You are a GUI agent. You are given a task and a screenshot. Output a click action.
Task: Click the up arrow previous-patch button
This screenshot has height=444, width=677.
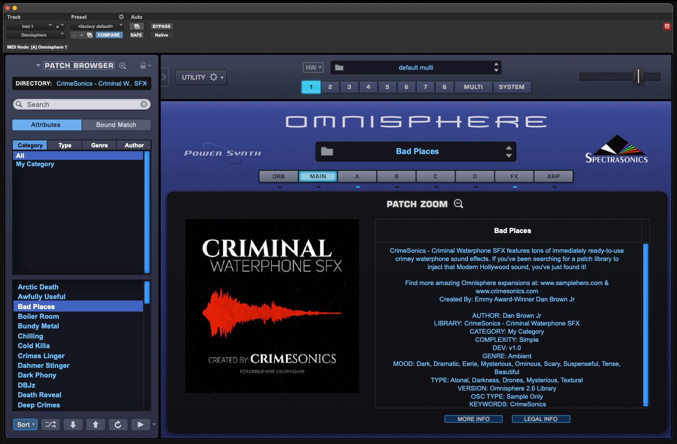(95, 424)
